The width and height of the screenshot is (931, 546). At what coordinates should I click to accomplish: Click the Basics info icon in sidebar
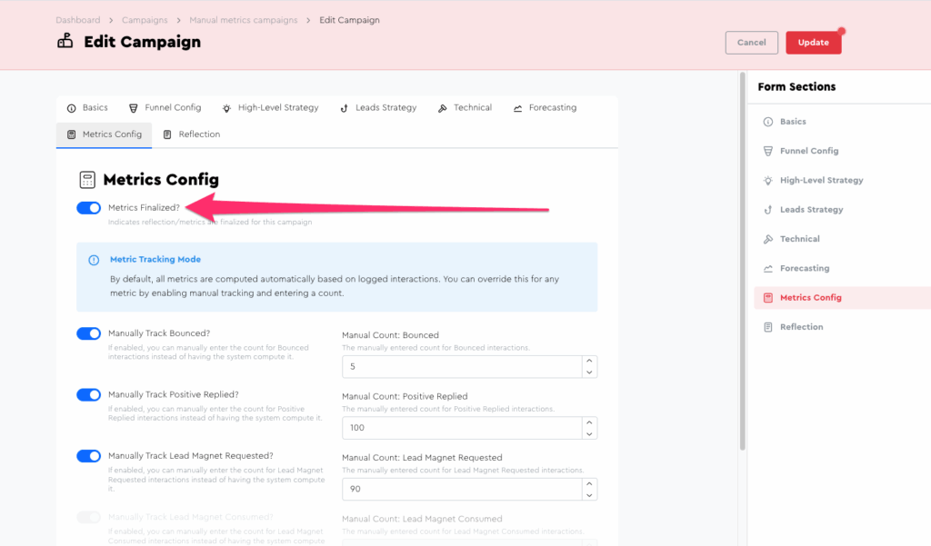coord(768,122)
